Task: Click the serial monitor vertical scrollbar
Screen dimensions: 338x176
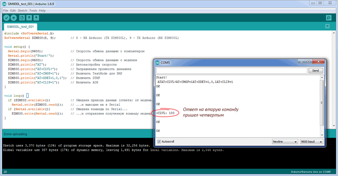Action: click(322, 105)
